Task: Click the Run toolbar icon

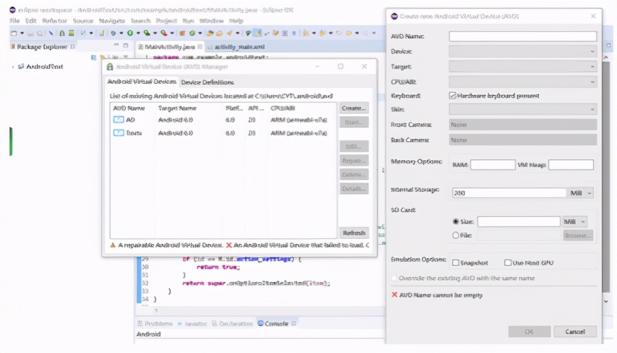Action: point(128,32)
